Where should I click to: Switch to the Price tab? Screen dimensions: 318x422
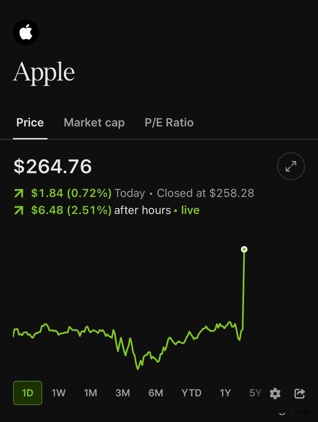point(30,123)
